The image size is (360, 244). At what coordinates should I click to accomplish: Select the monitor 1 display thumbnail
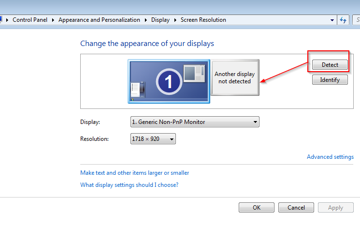click(x=169, y=81)
